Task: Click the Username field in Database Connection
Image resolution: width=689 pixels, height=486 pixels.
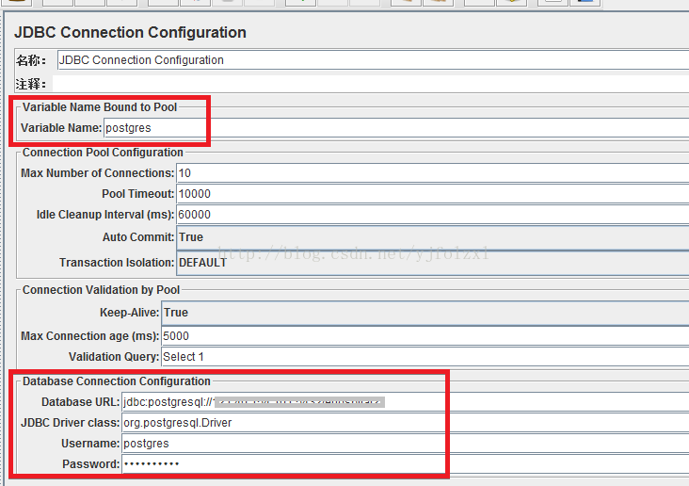Action: pyautogui.click(x=405, y=444)
